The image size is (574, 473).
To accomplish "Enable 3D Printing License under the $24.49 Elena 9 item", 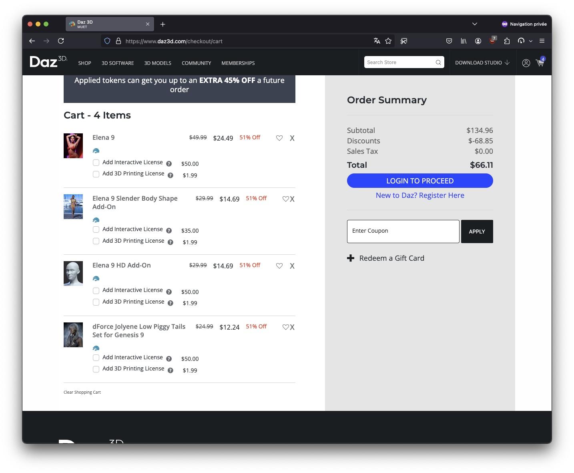I will pos(96,174).
